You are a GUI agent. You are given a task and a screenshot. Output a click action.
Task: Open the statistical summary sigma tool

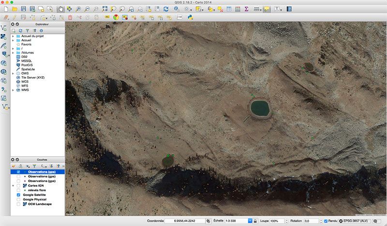coord(246,9)
